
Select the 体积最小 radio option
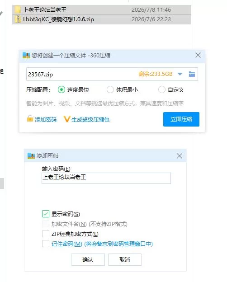(110, 89)
